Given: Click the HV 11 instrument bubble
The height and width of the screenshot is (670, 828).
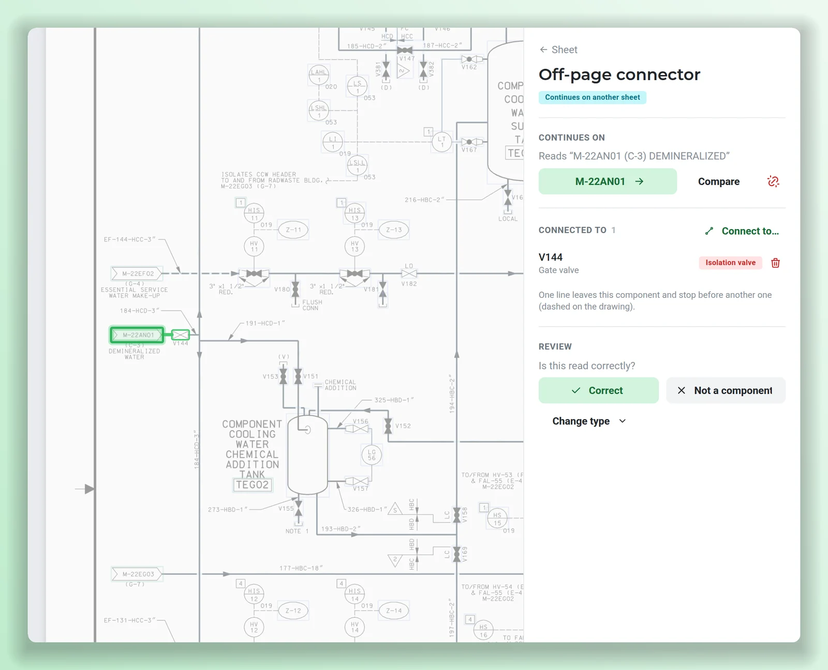Looking at the screenshot, I should [254, 246].
